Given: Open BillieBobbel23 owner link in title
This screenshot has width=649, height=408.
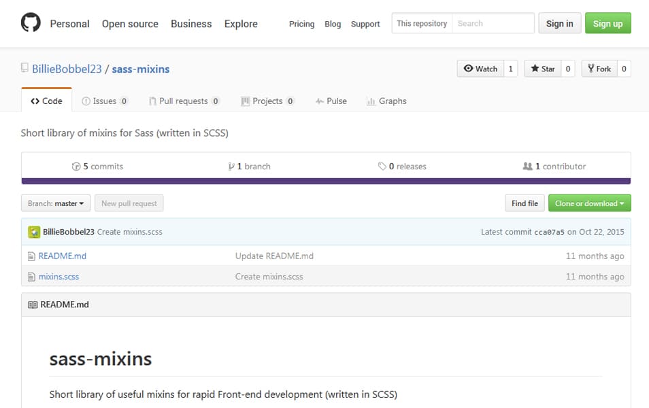Looking at the screenshot, I should pos(67,69).
